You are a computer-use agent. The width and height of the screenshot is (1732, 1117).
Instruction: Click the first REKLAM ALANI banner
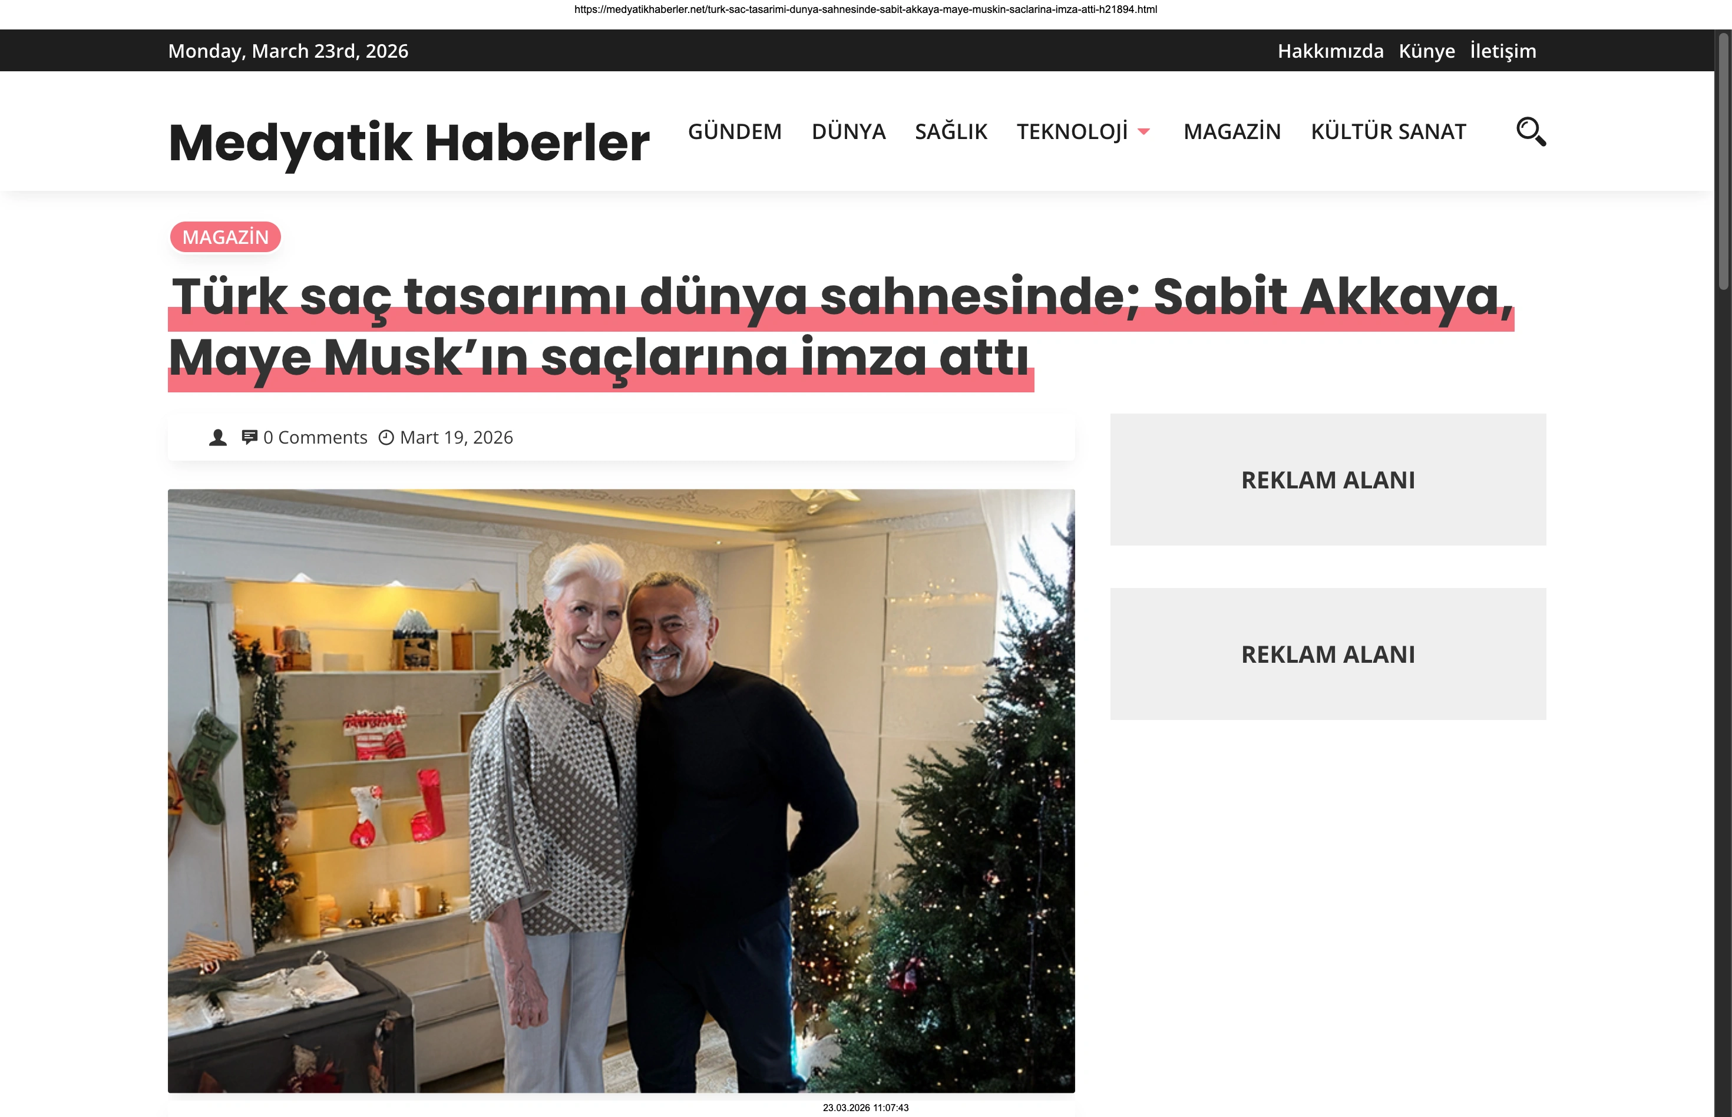pos(1328,480)
